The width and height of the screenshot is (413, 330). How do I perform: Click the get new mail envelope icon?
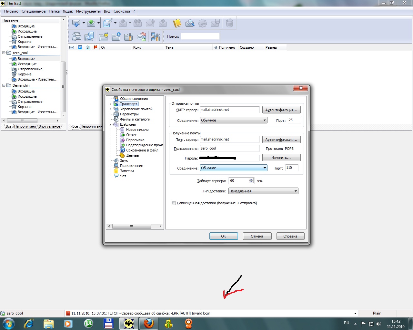pos(76,23)
